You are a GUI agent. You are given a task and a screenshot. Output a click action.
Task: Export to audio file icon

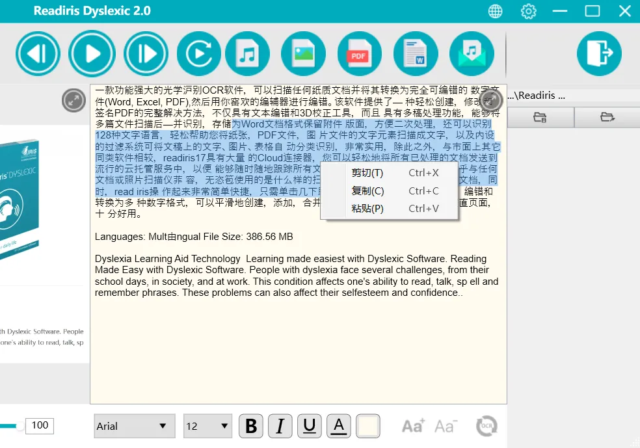247,53
